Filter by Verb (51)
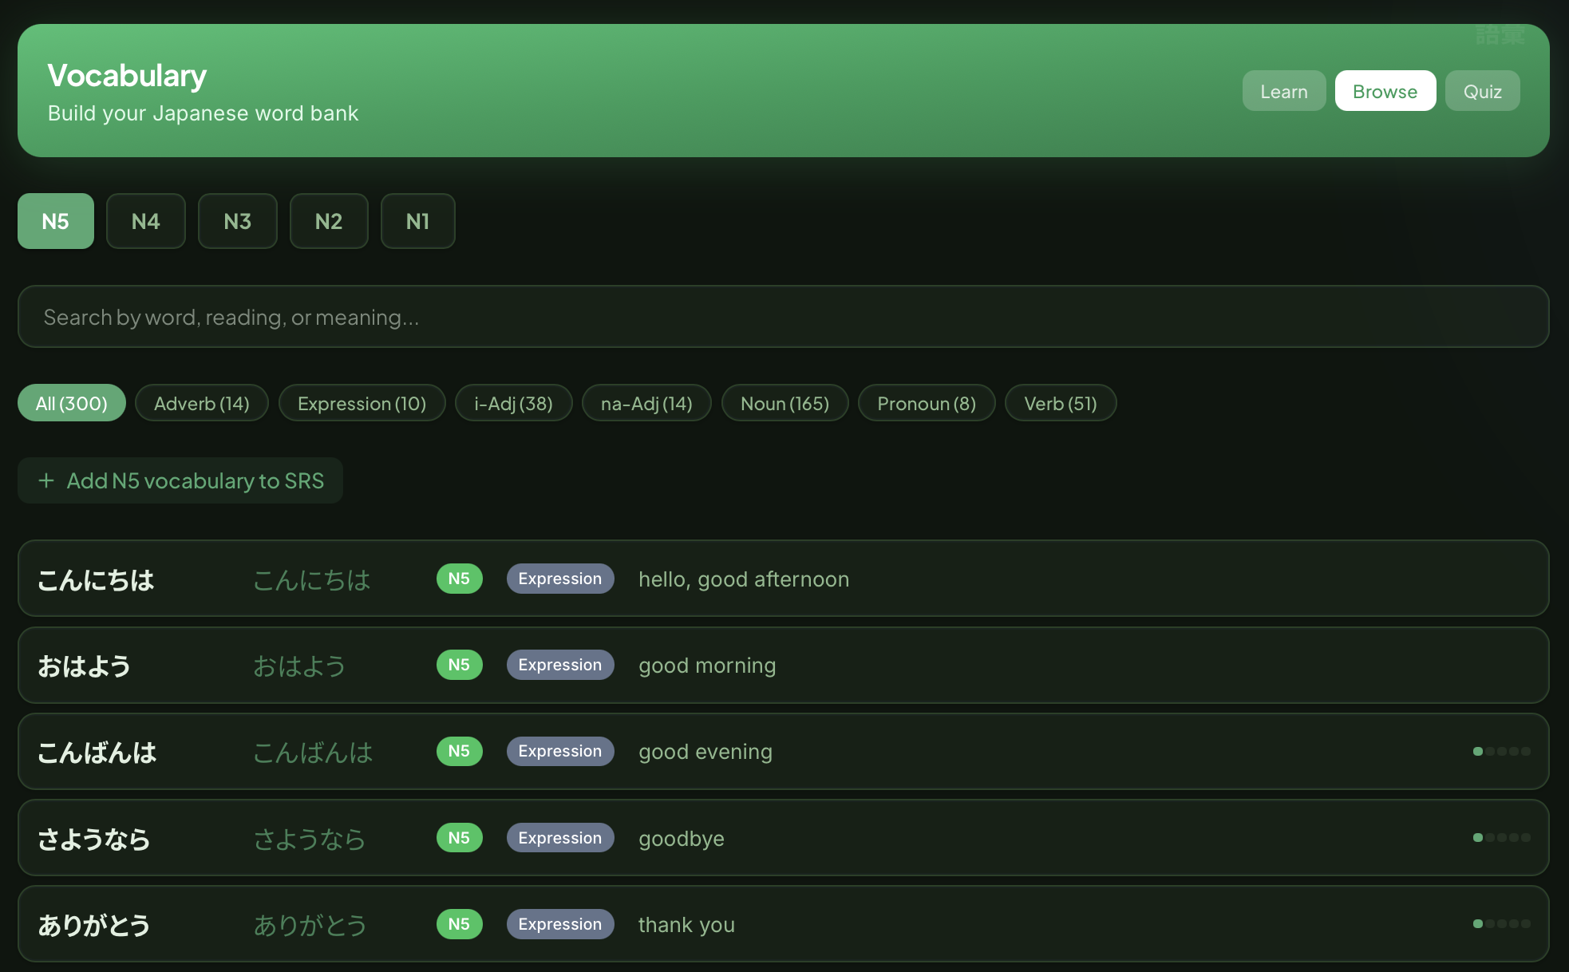The image size is (1569, 972). click(1060, 403)
